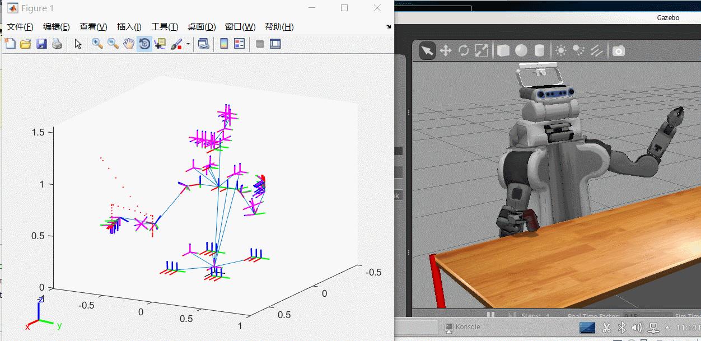Add a point light in Gazebo scene
Viewport: 701px width, 341px height.
[561, 50]
